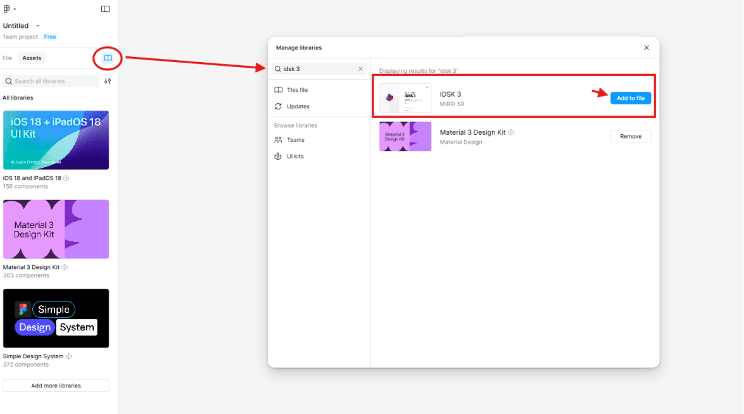Click the '156 components' count text

click(25, 186)
